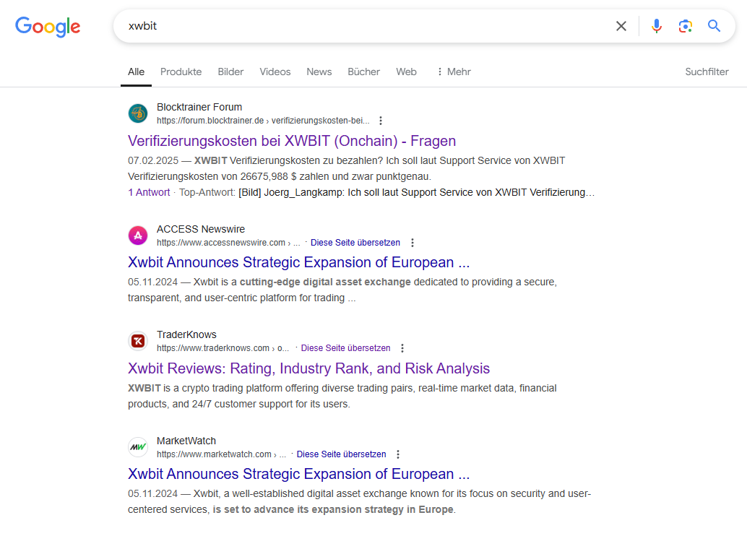Open more options for TraderKnows result
Viewport: 747px width, 536px height.
point(402,348)
